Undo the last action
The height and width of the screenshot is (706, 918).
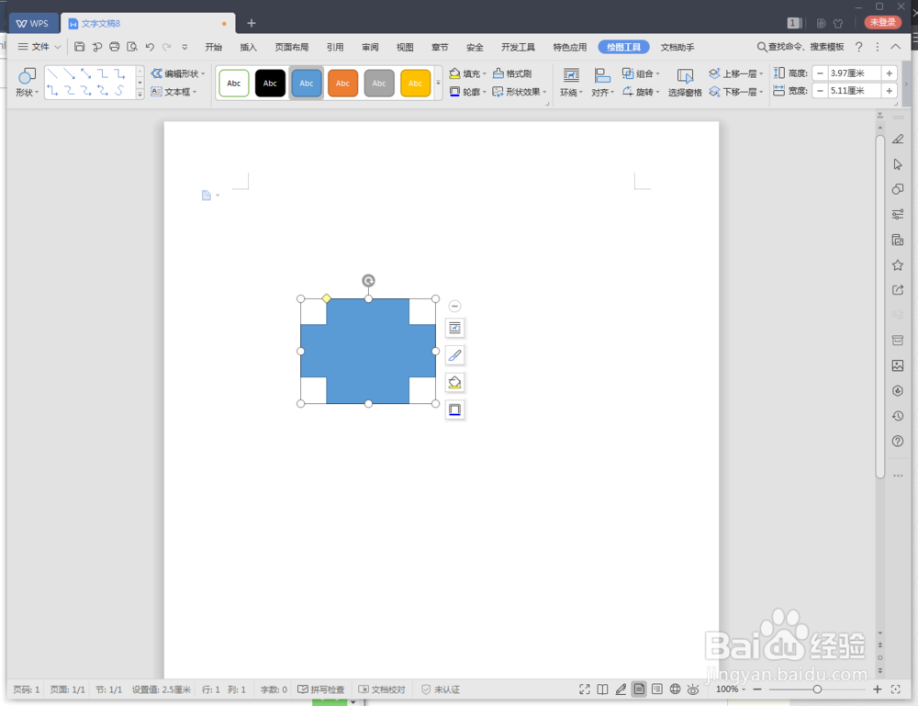pyautogui.click(x=150, y=47)
